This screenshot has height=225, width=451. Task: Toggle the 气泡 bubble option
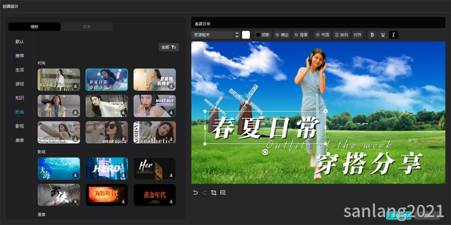pos(322,35)
